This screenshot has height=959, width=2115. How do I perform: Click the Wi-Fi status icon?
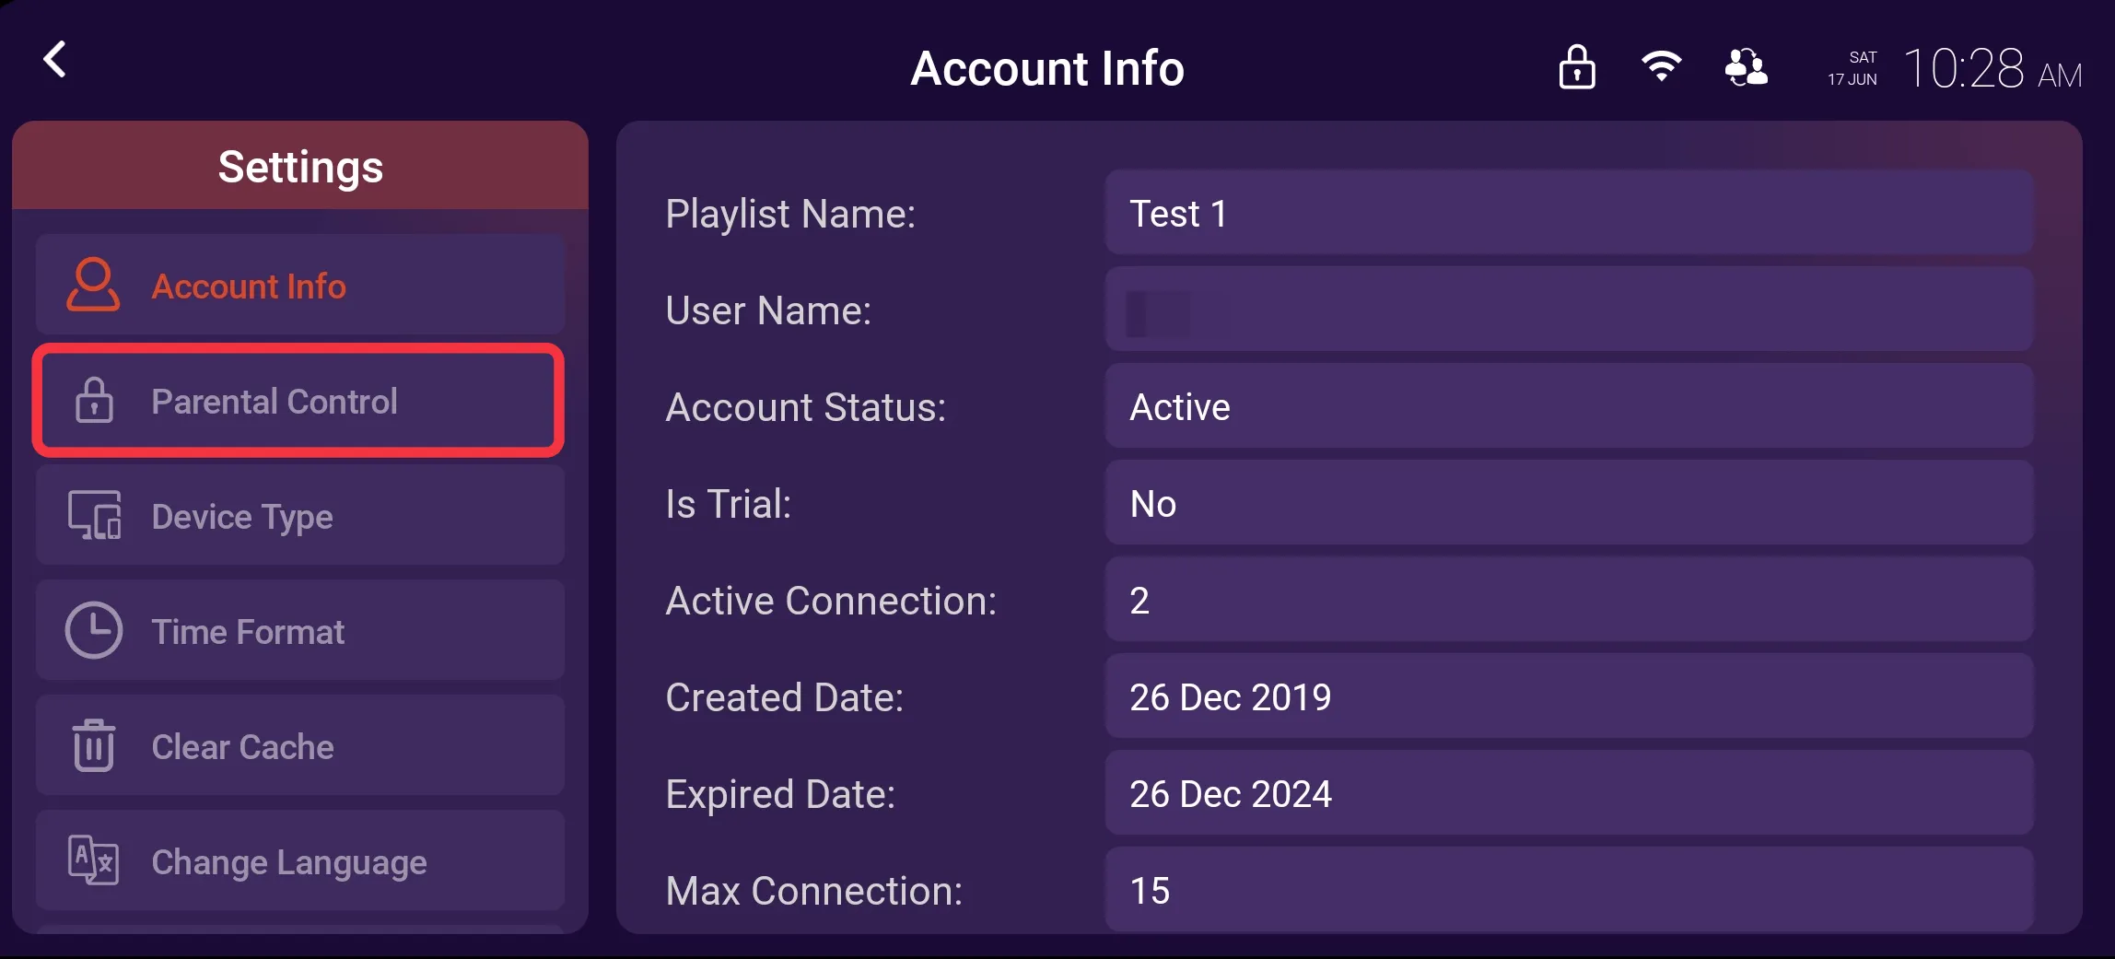pos(1661,66)
